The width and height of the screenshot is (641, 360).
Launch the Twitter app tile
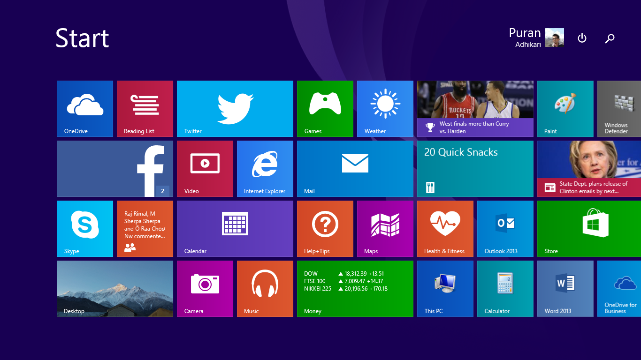pos(235,109)
